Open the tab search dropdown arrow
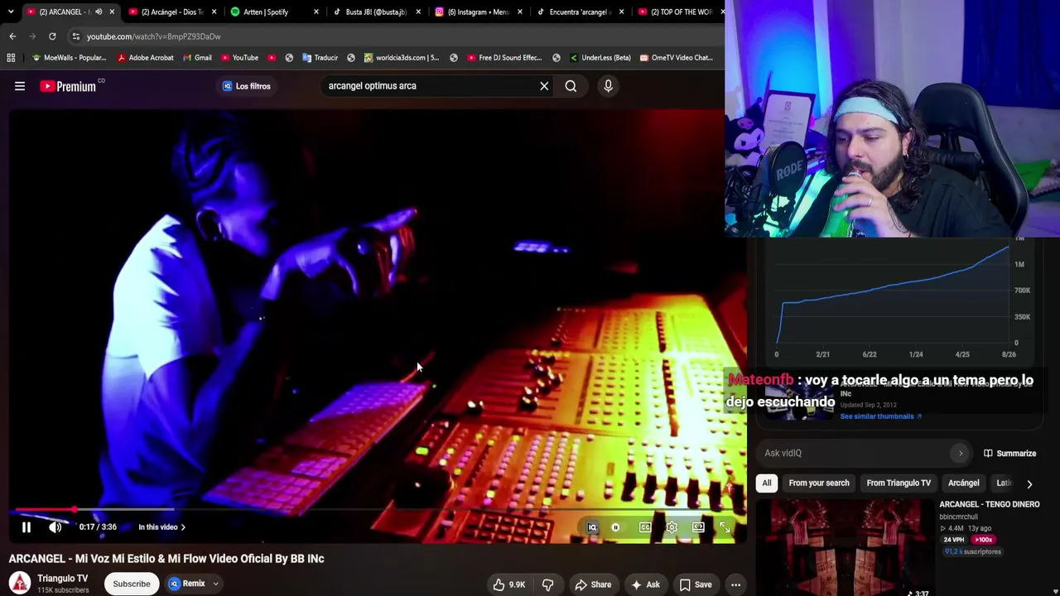The width and height of the screenshot is (1060, 596). (x=11, y=12)
